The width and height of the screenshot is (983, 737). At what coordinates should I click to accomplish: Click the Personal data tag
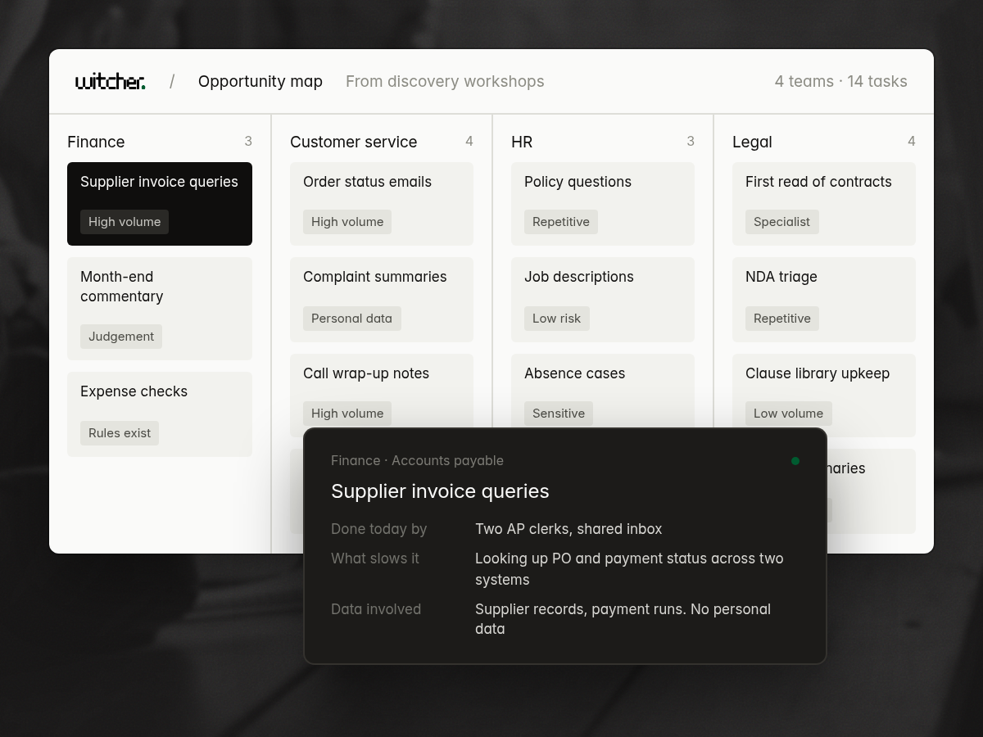(x=352, y=319)
